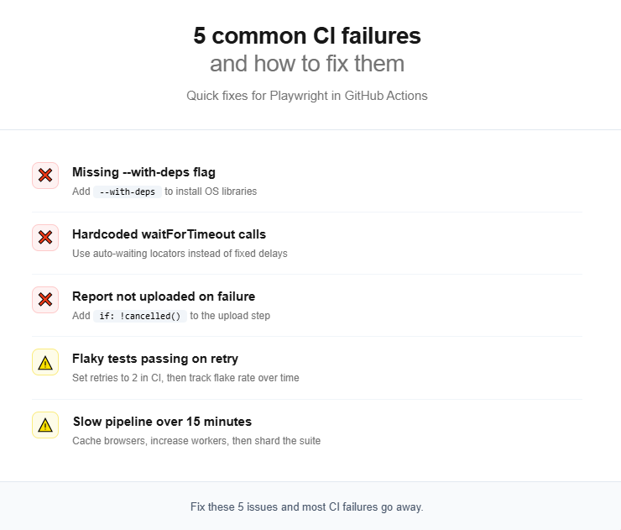Image resolution: width=621 pixels, height=530 pixels.
Task: Click the red X icon beside Hardcoded waitForTimeout calls
Action: pos(45,238)
